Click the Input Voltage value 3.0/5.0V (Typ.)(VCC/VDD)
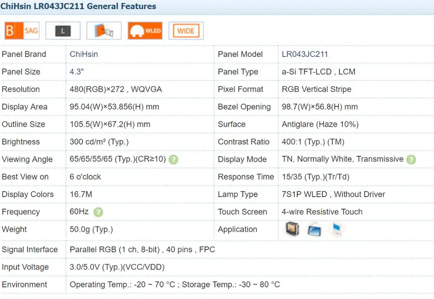This screenshot has height=299, width=434. pyautogui.click(x=117, y=267)
